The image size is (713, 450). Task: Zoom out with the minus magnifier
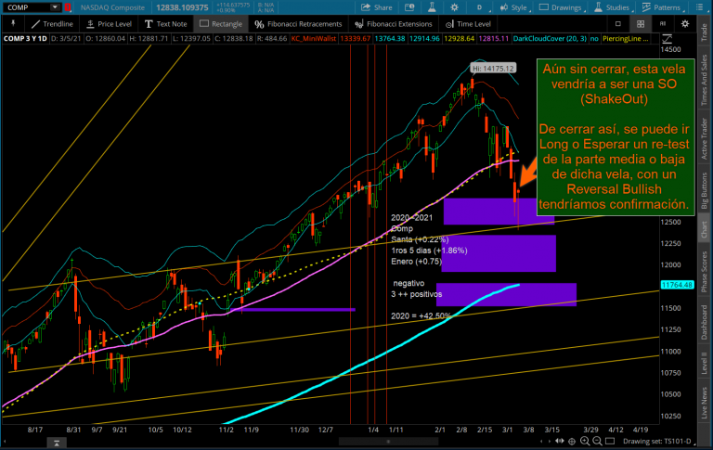click(x=597, y=442)
